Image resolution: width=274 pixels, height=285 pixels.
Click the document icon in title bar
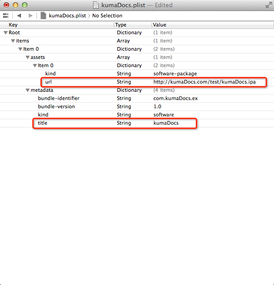coord(95,5)
